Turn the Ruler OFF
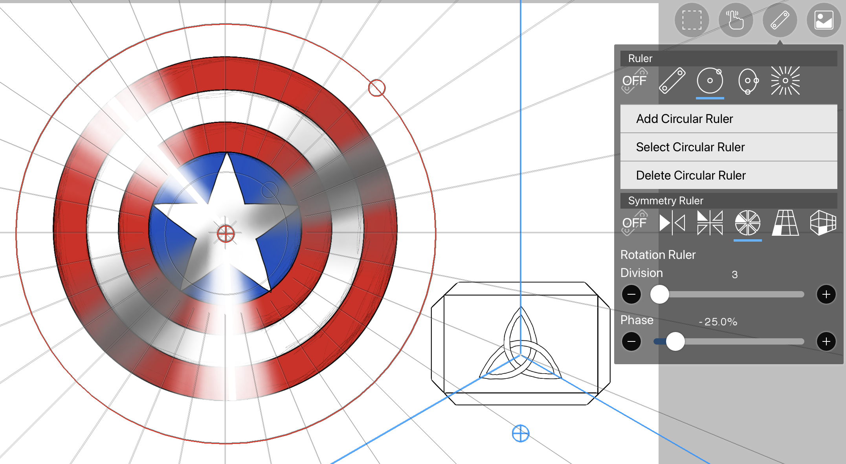846x464 pixels. tap(634, 81)
